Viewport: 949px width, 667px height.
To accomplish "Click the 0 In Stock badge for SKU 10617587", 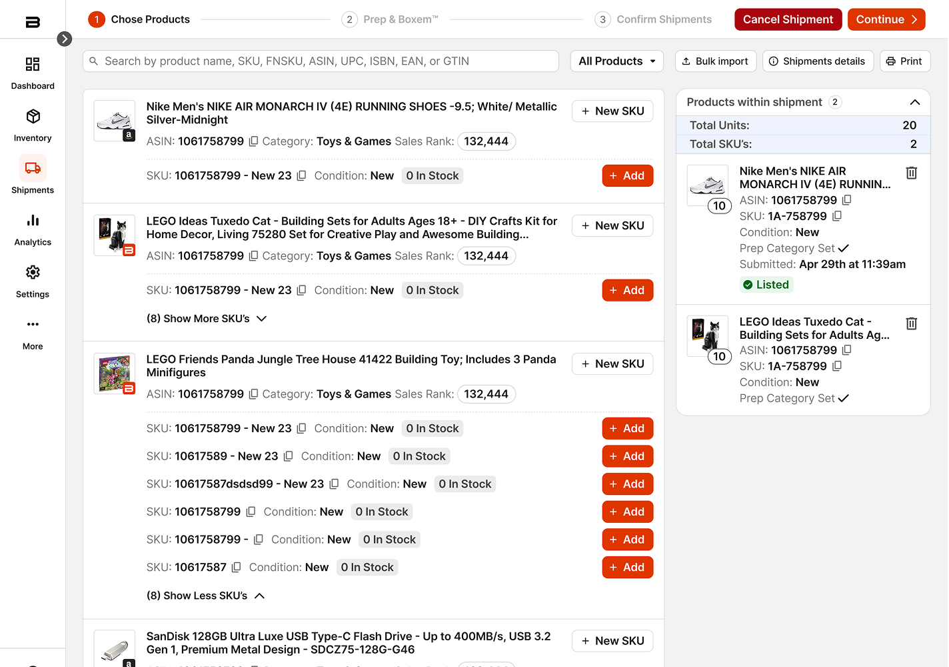I will (367, 568).
